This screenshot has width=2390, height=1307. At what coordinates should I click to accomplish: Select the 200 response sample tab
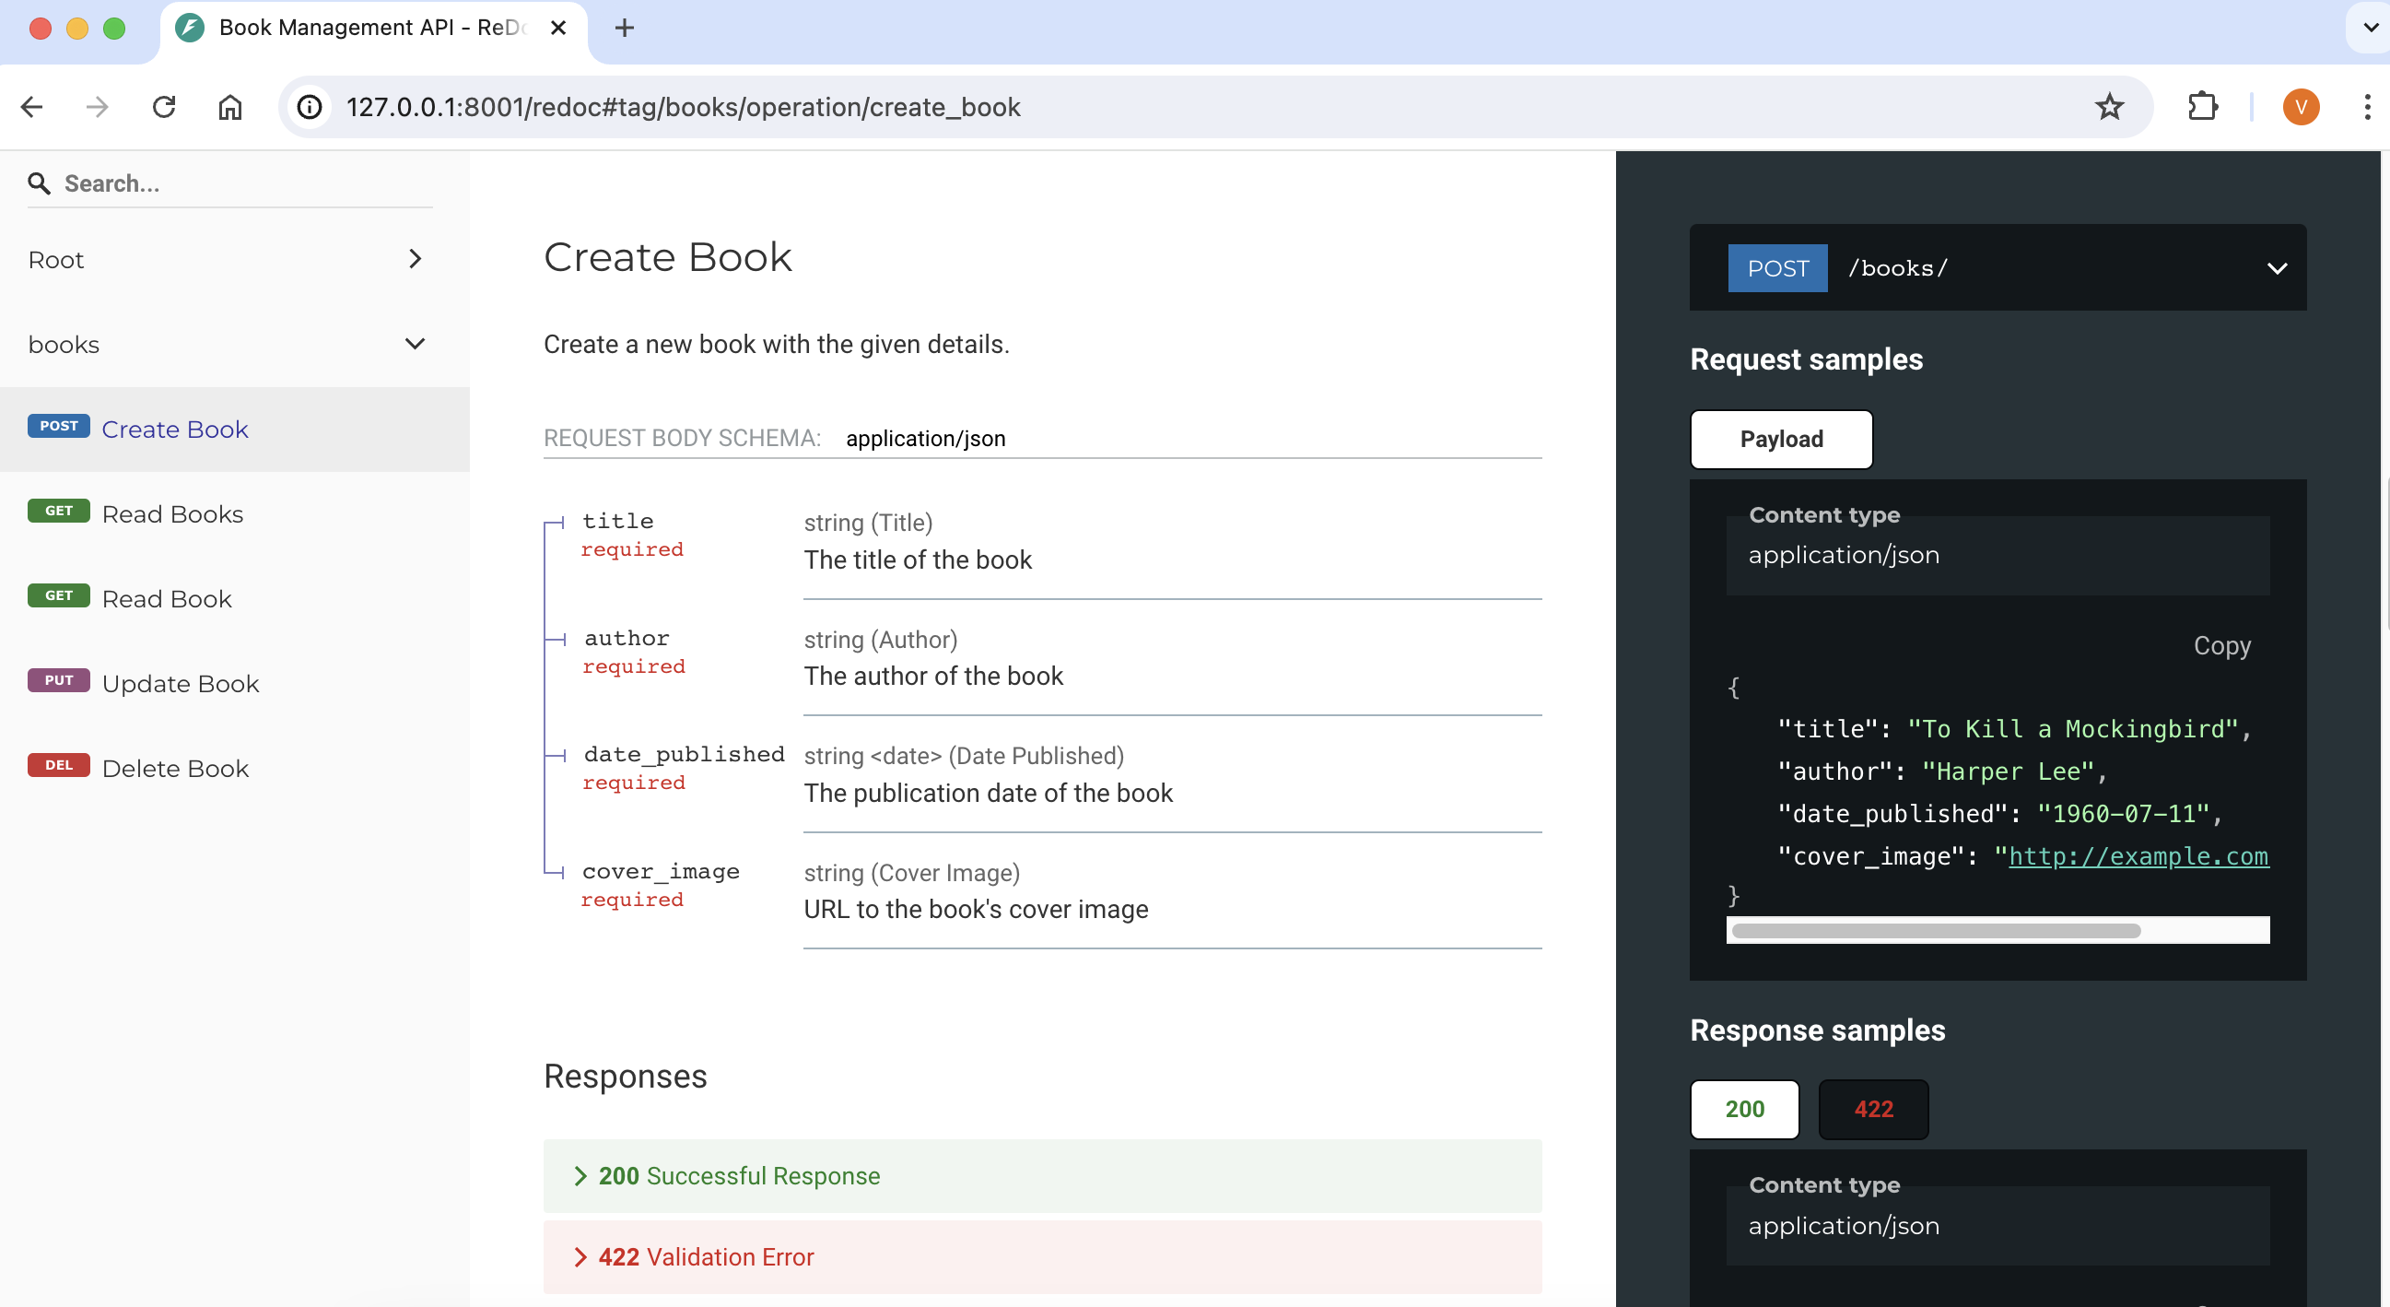tap(1743, 1109)
